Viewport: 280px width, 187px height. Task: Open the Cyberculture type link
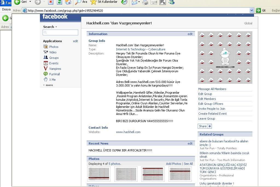click(x=157, y=49)
